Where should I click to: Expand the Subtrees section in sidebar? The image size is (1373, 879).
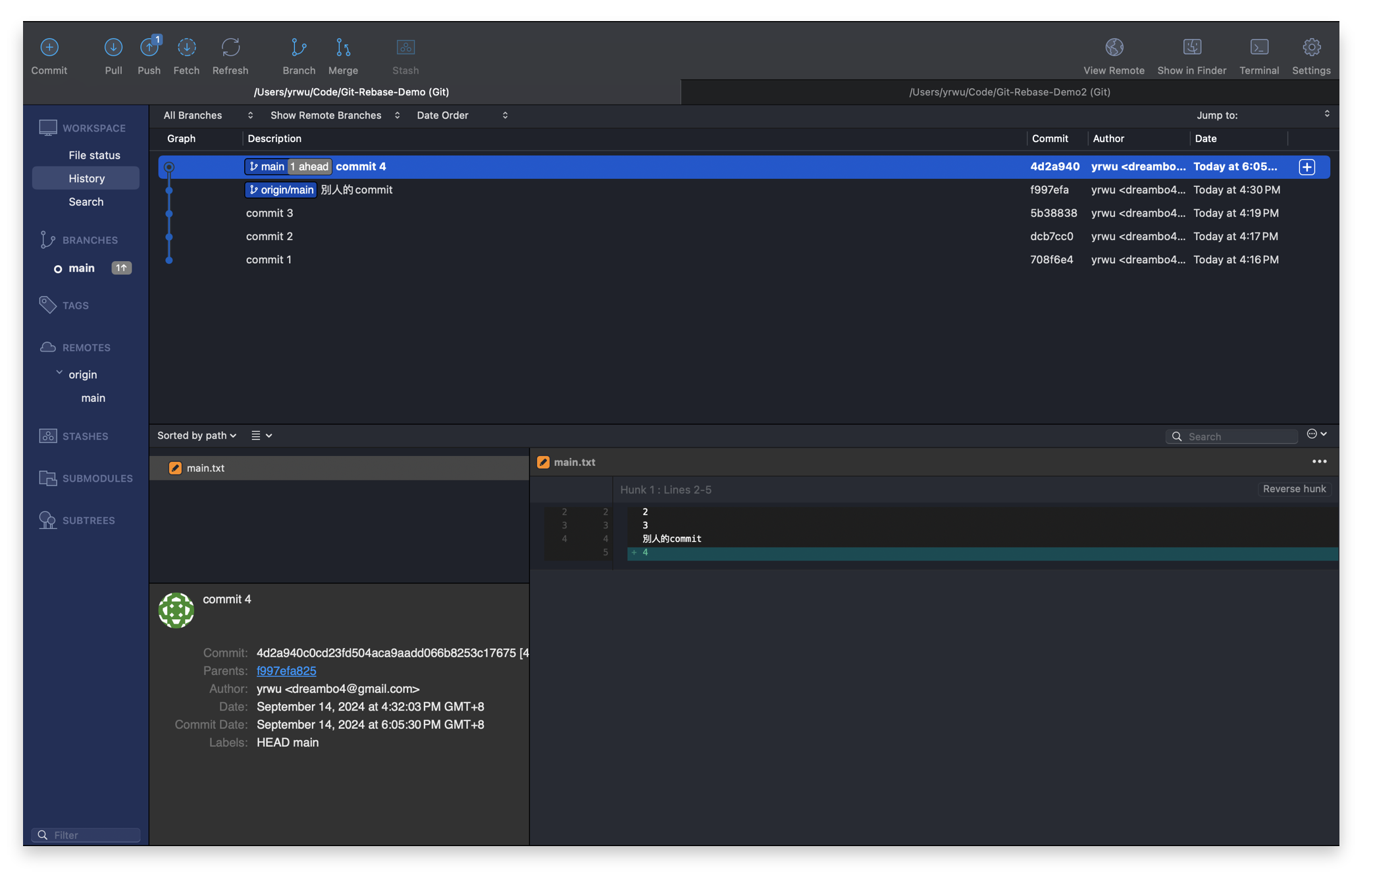click(88, 520)
